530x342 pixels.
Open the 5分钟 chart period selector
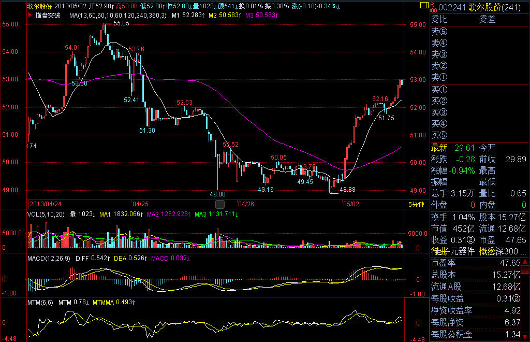(x=416, y=204)
